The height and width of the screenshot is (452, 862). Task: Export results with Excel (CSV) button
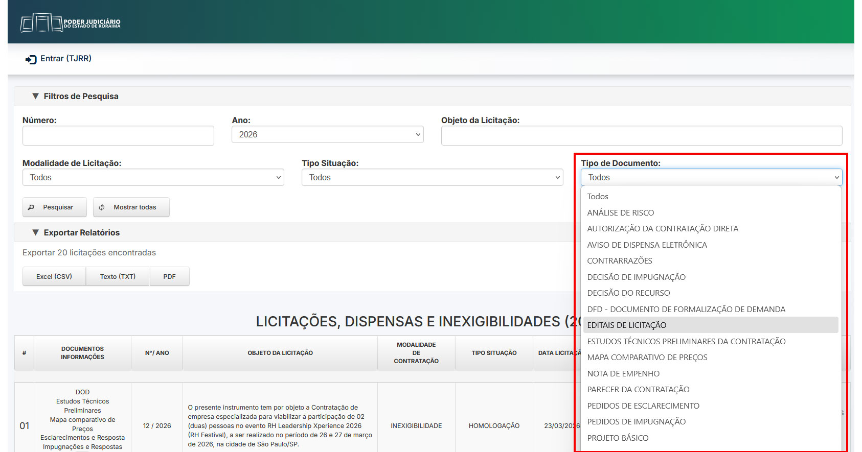54,276
